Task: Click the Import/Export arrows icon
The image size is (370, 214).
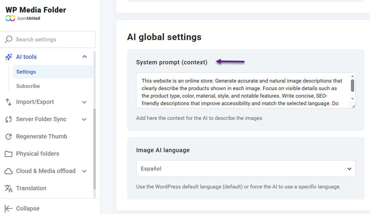Action: (9, 102)
